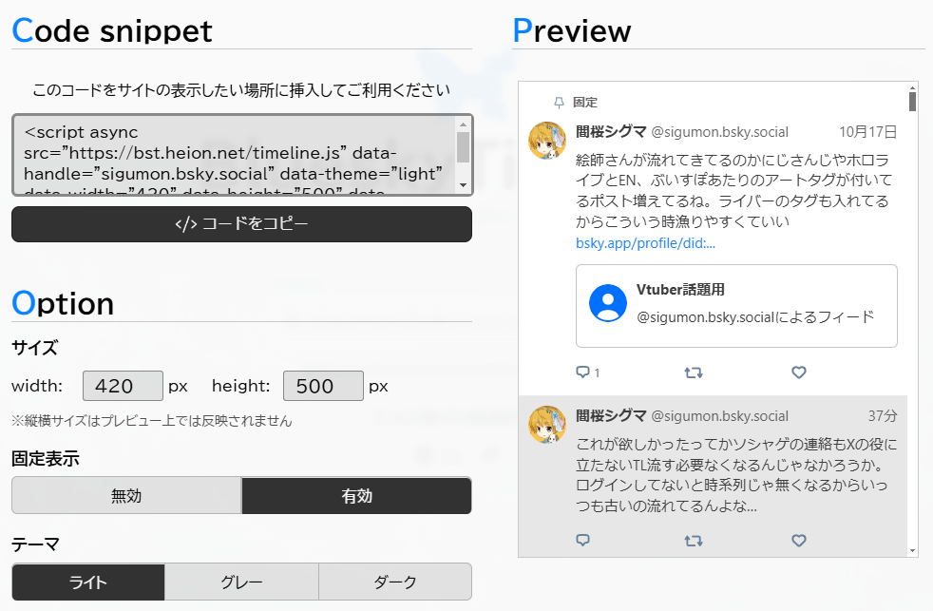Click repost icon on the pinned post
Viewport: 933px width, 611px height.
coord(694,372)
